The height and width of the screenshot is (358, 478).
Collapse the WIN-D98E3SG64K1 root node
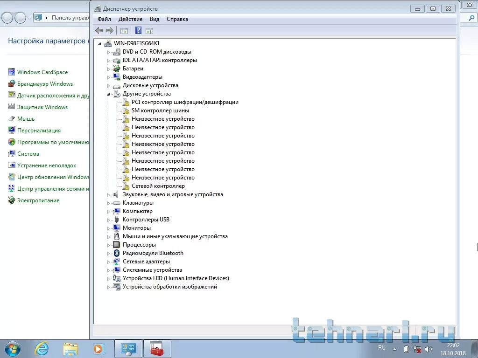tap(99, 44)
